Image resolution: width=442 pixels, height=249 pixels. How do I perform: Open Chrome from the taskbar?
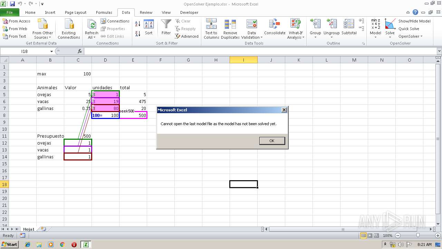point(62,245)
